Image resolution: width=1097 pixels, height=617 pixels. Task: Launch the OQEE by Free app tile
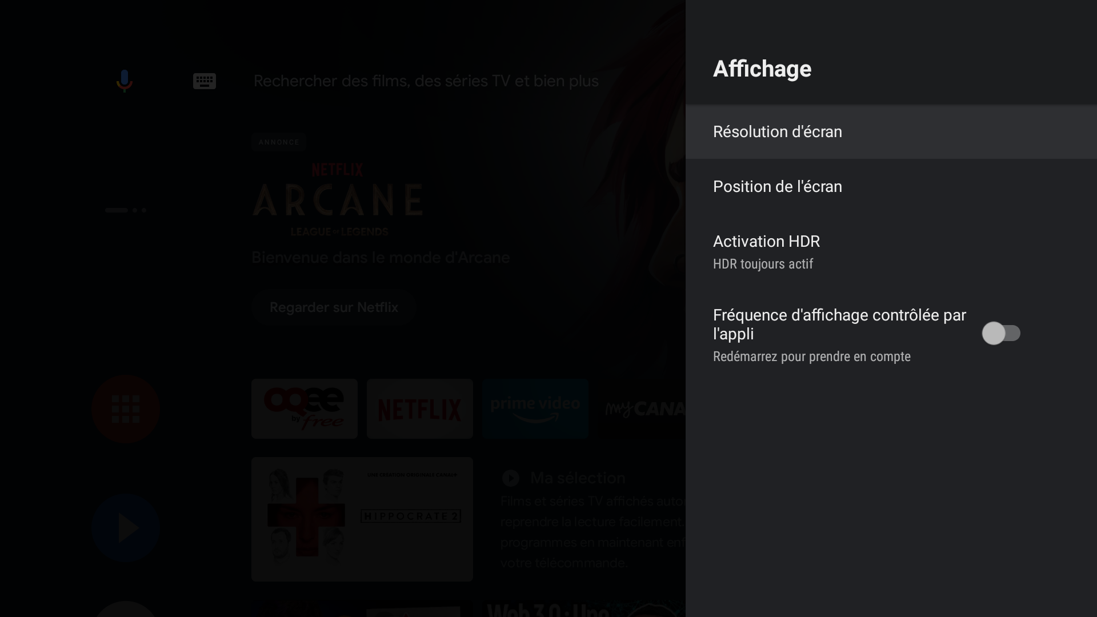[305, 408]
